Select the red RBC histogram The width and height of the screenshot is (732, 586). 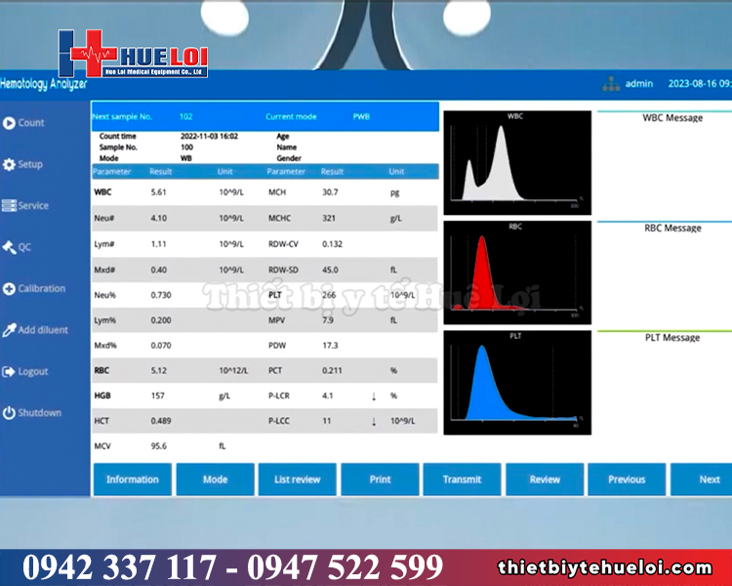(x=517, y=271)
